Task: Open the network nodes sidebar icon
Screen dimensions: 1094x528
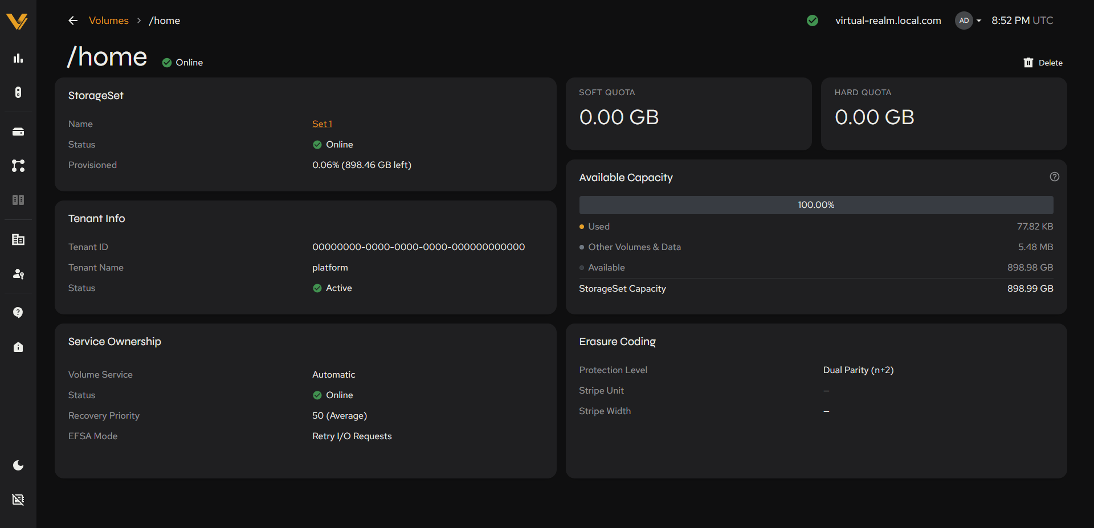Action: pyautogui.click(x=18, y=166)
